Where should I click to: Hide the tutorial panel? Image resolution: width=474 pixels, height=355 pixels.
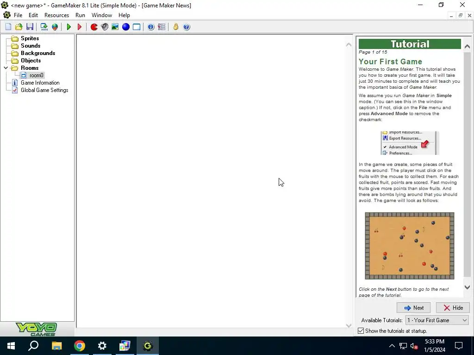[453, 307]
